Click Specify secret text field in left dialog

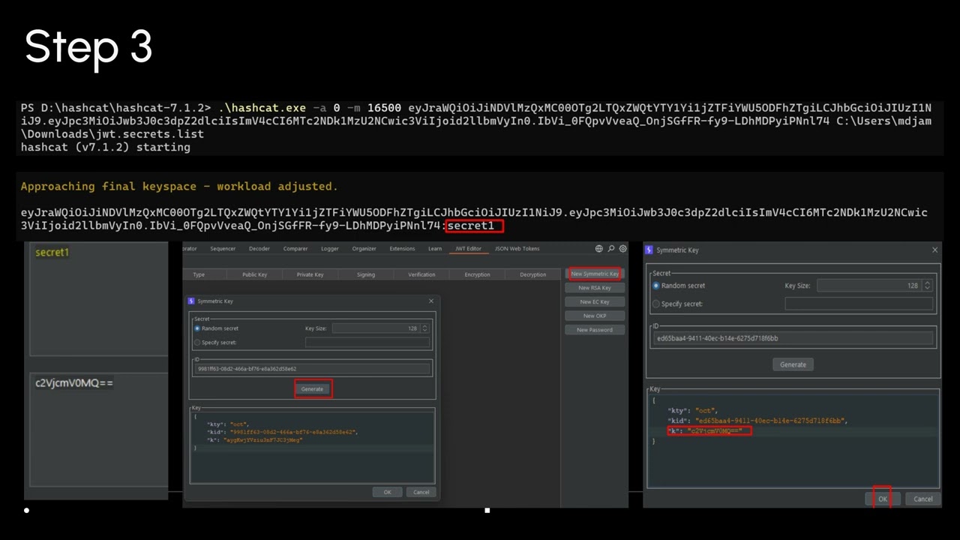tap(367, 343)
